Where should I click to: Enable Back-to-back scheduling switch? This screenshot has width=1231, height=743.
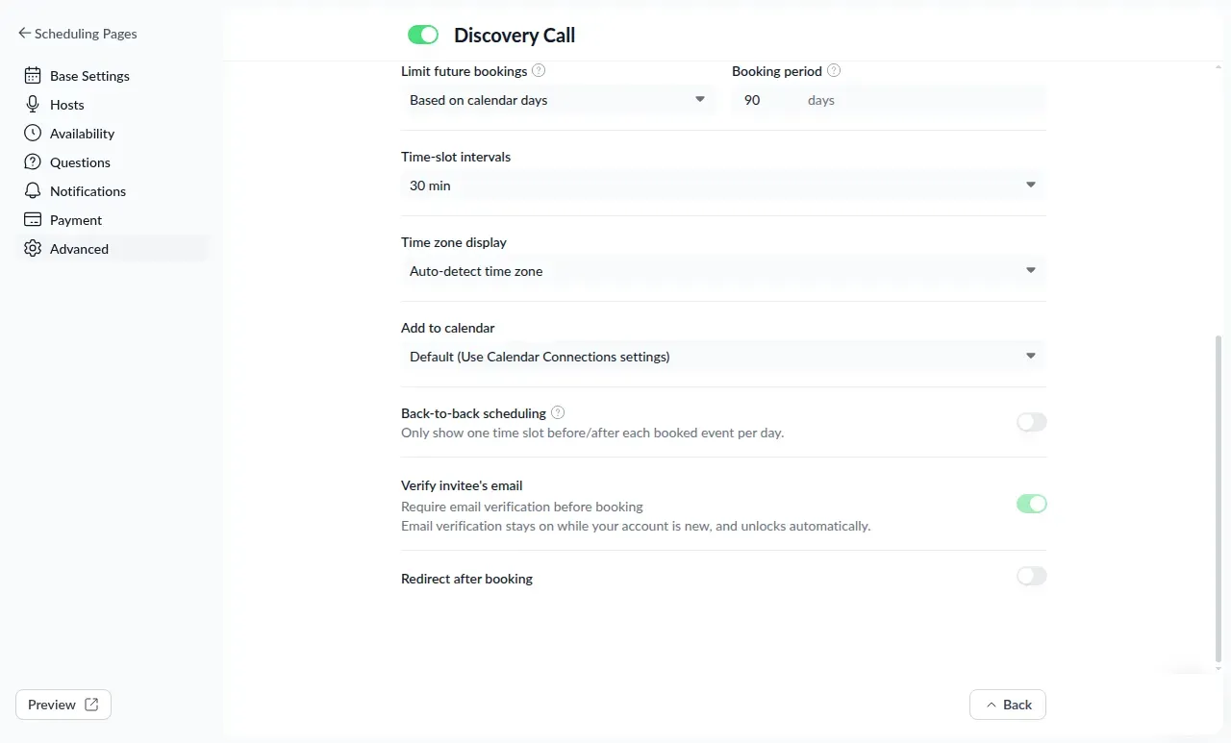pyautogui.click(x=1031, y=422)
